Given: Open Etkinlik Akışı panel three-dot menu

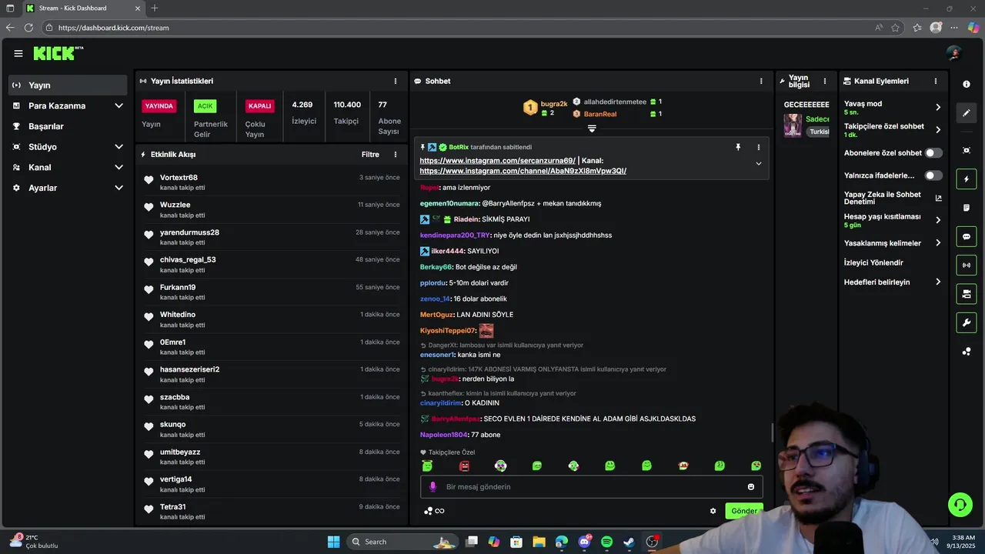Looking at the screenshot, I should click(396, 154).
